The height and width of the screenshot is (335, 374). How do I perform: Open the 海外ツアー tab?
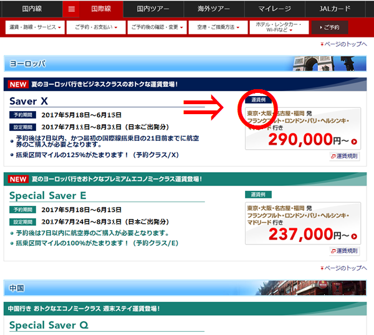[x=214, y=9]
